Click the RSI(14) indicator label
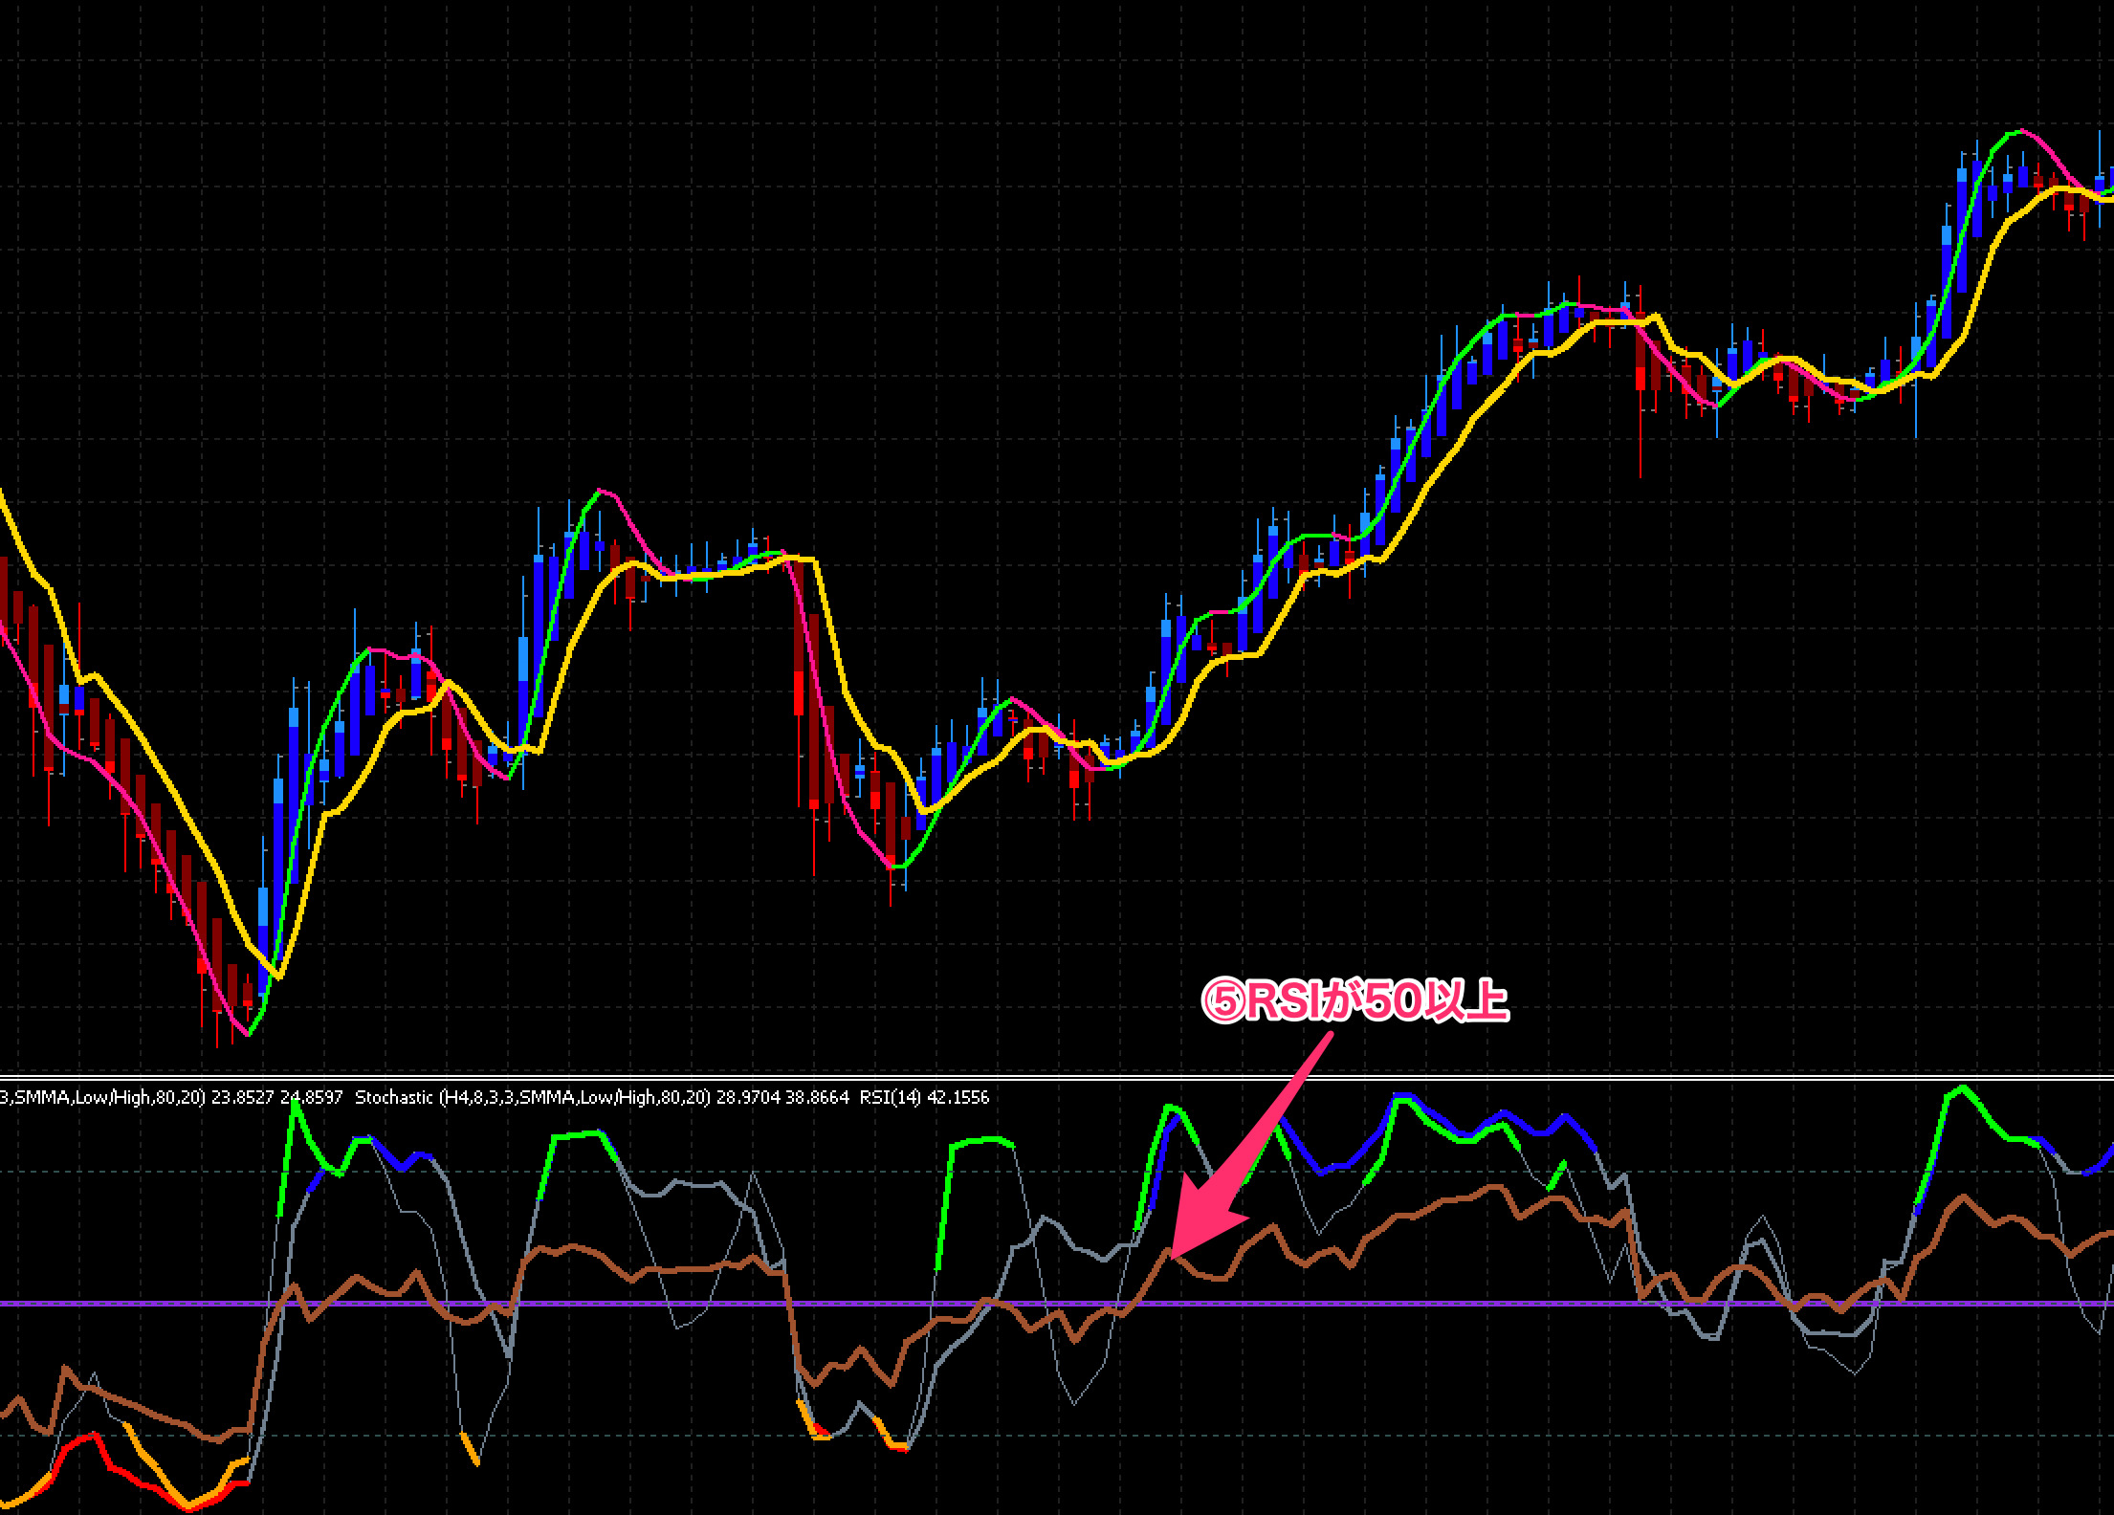Screen dimensions: 2114x1515 click(890, 1097)
